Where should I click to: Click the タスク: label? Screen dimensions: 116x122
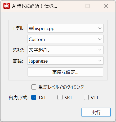click(18, 50)
